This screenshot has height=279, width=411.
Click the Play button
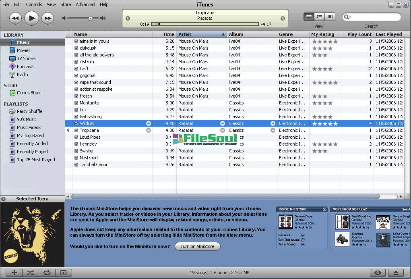point(32,18)
